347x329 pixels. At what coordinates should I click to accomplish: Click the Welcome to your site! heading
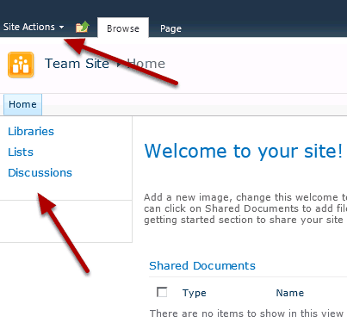click(244, 151)
